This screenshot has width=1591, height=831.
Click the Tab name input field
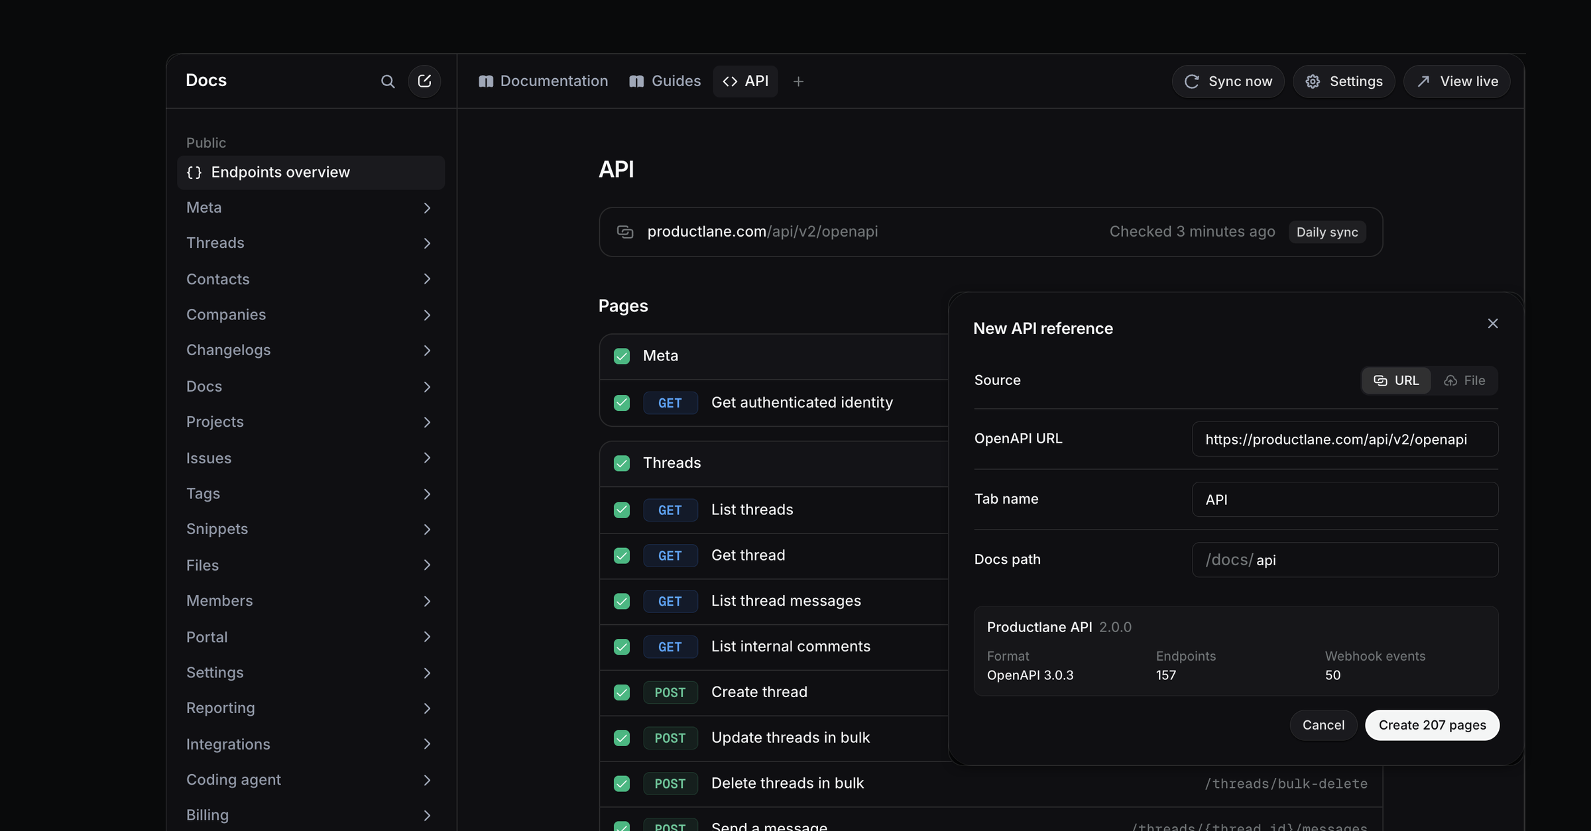click(1345, 500)
